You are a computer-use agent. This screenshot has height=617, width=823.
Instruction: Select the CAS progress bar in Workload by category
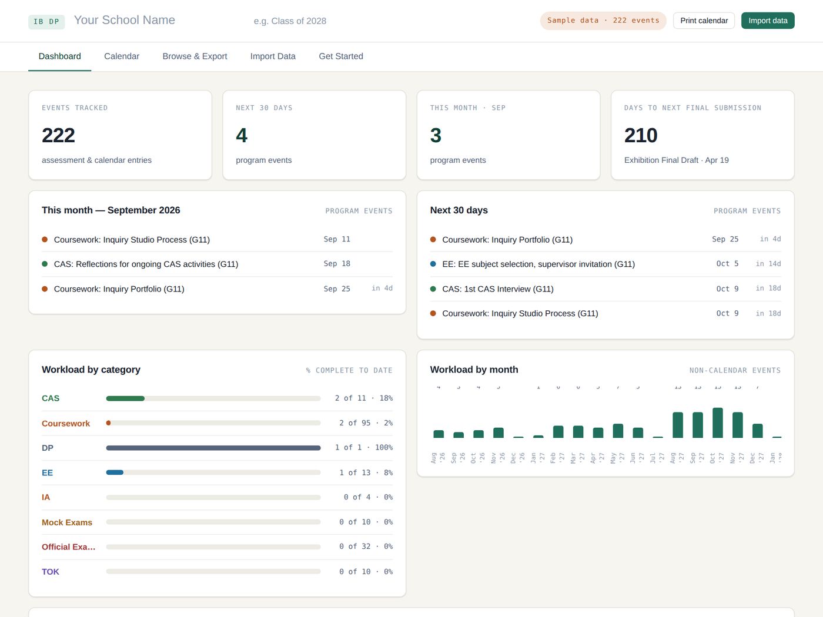213,398
